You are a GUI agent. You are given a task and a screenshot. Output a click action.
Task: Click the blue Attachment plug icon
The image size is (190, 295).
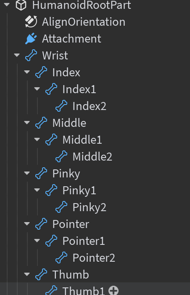coord(31,39)
